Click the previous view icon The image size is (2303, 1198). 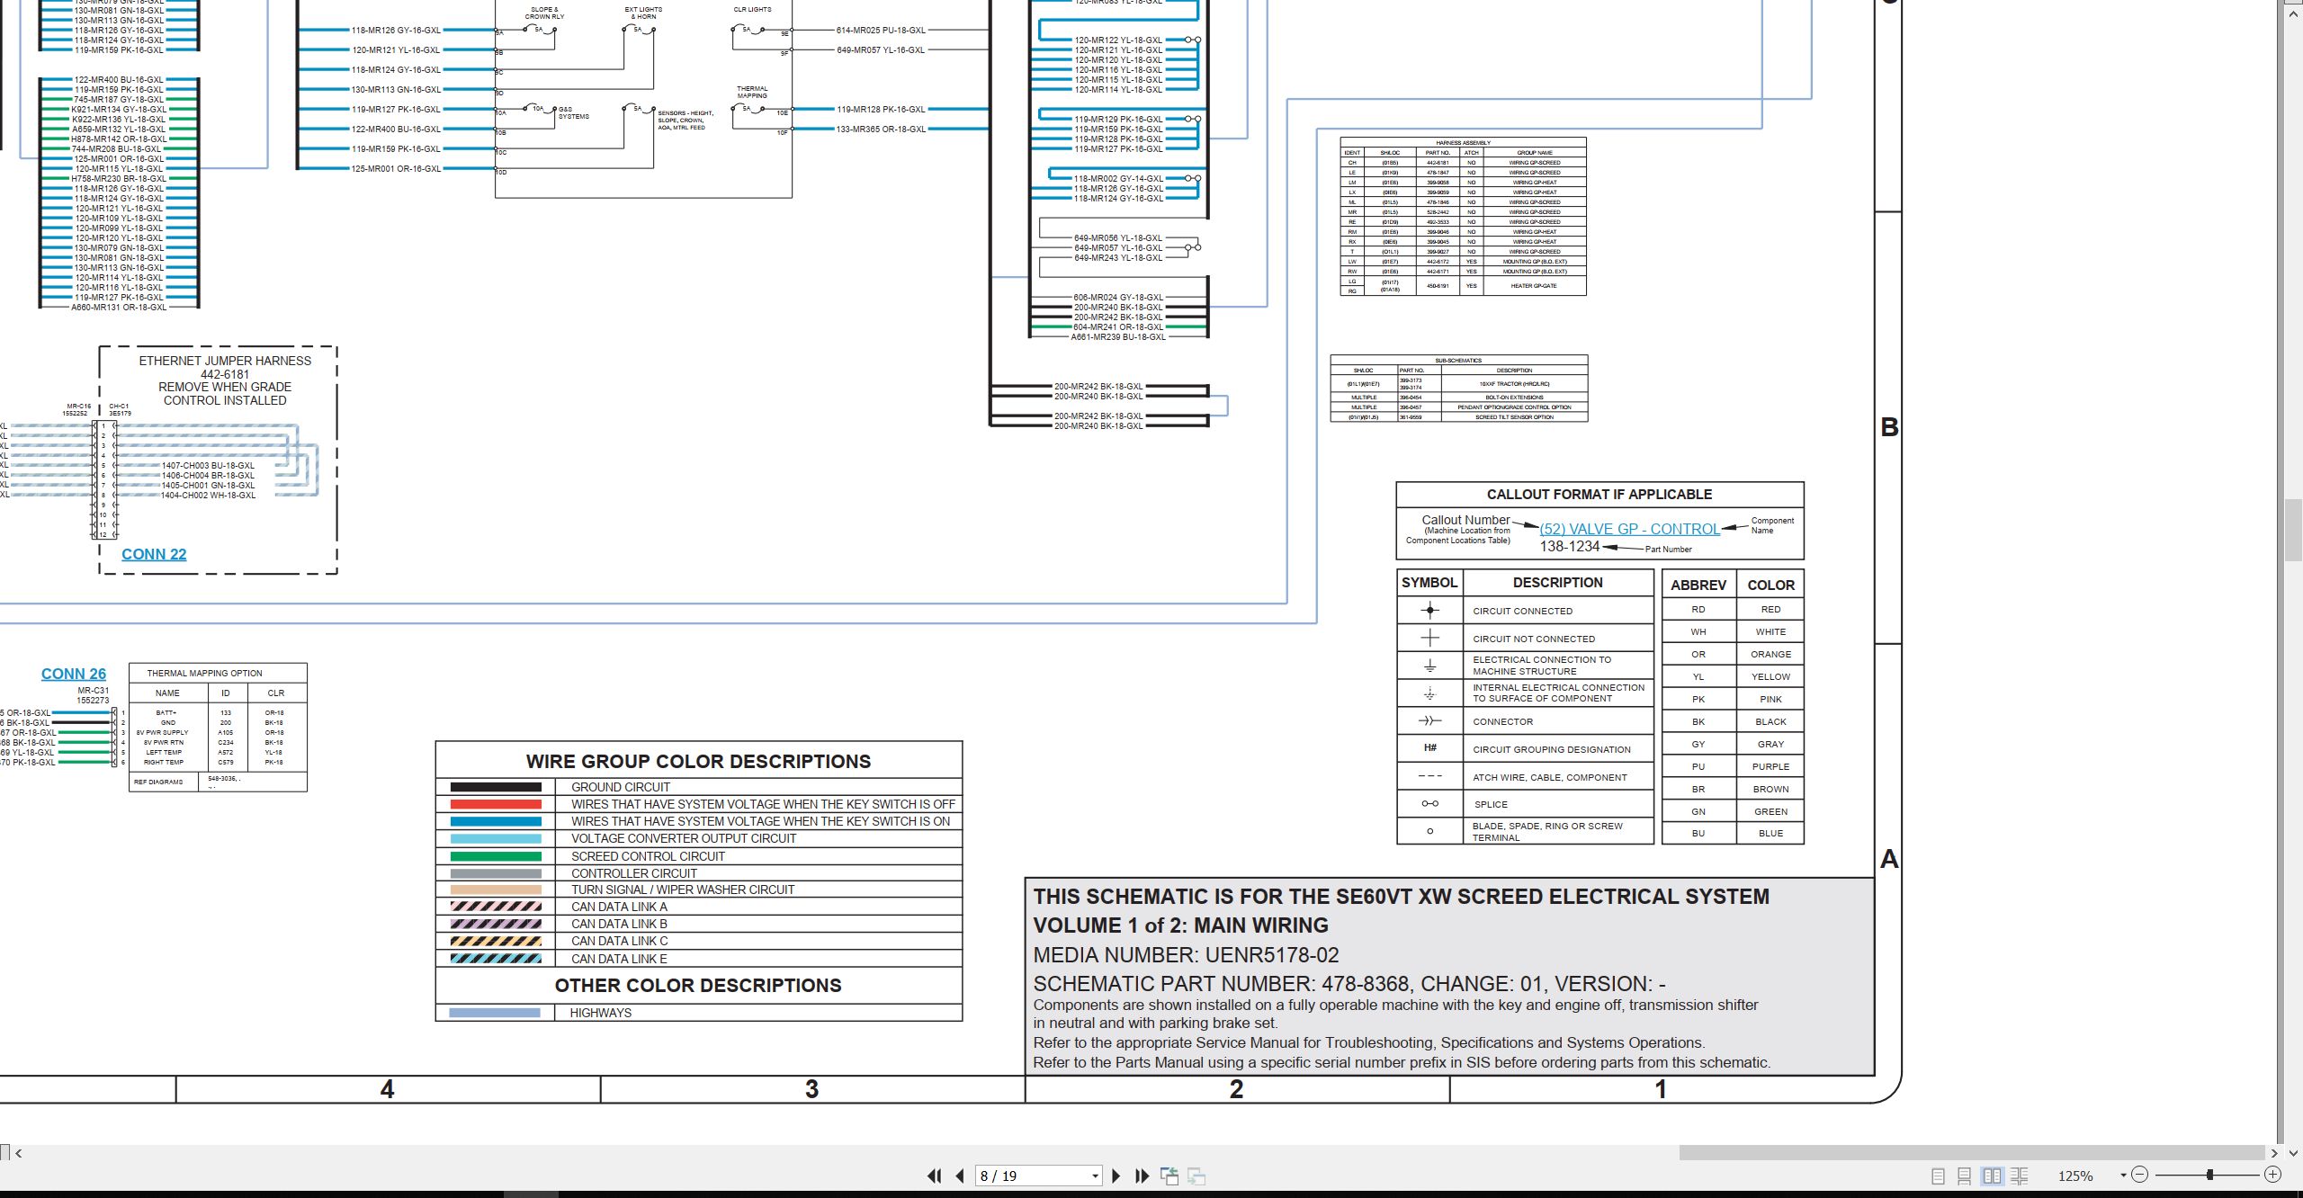point(1169,1176)
